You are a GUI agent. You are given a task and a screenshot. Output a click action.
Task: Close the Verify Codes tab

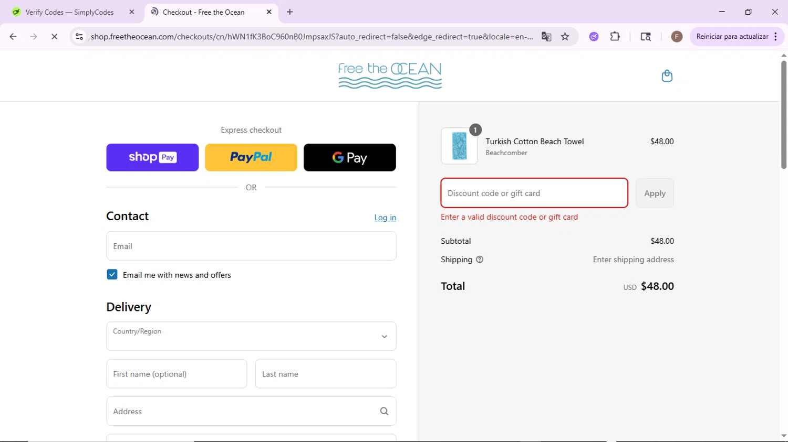(x=132, y=12)
